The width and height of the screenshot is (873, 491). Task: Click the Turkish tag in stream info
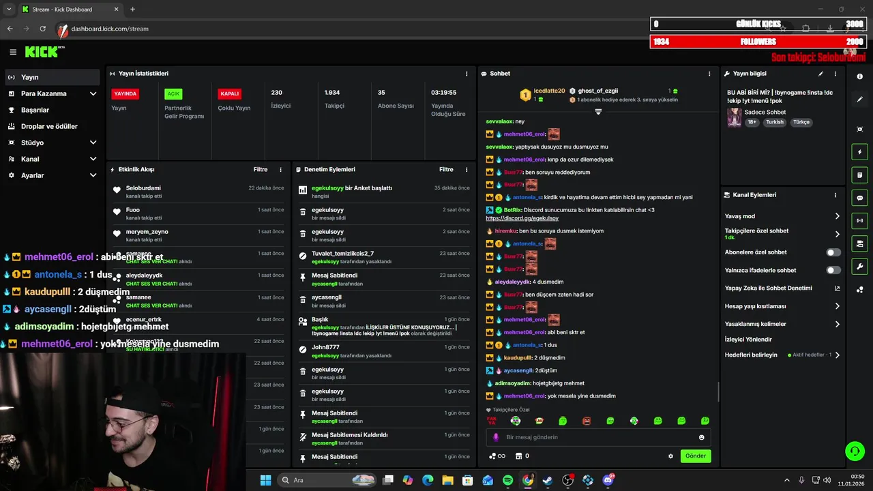coord(775,122)
